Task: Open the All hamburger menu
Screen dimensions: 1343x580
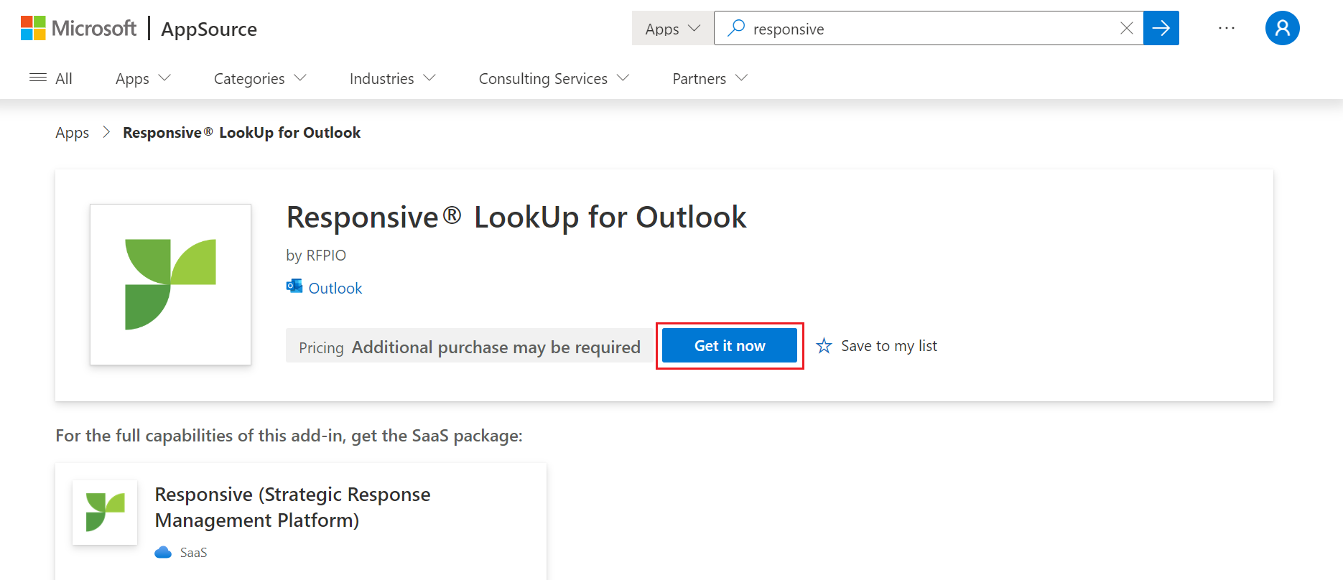Action: (50, 78)
